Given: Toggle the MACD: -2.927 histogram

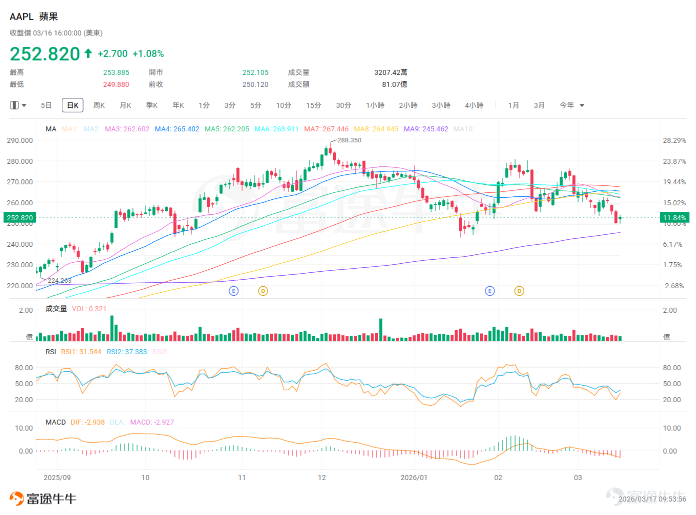Looking at the screenshot, I should tap(152, 422).
